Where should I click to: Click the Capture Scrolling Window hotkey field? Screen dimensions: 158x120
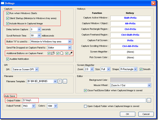click(x=130, y=46)
